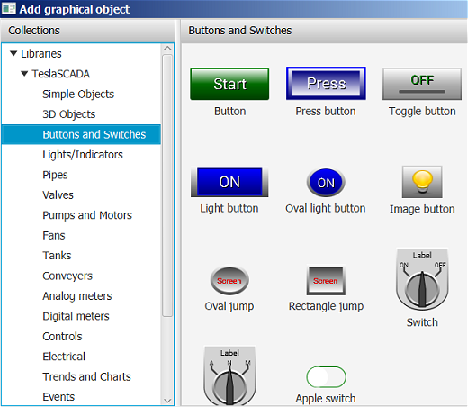The image size is (468, 407).
Task: Collapse the TeslaSCADA tree node
Action: [x=24, y=74]
